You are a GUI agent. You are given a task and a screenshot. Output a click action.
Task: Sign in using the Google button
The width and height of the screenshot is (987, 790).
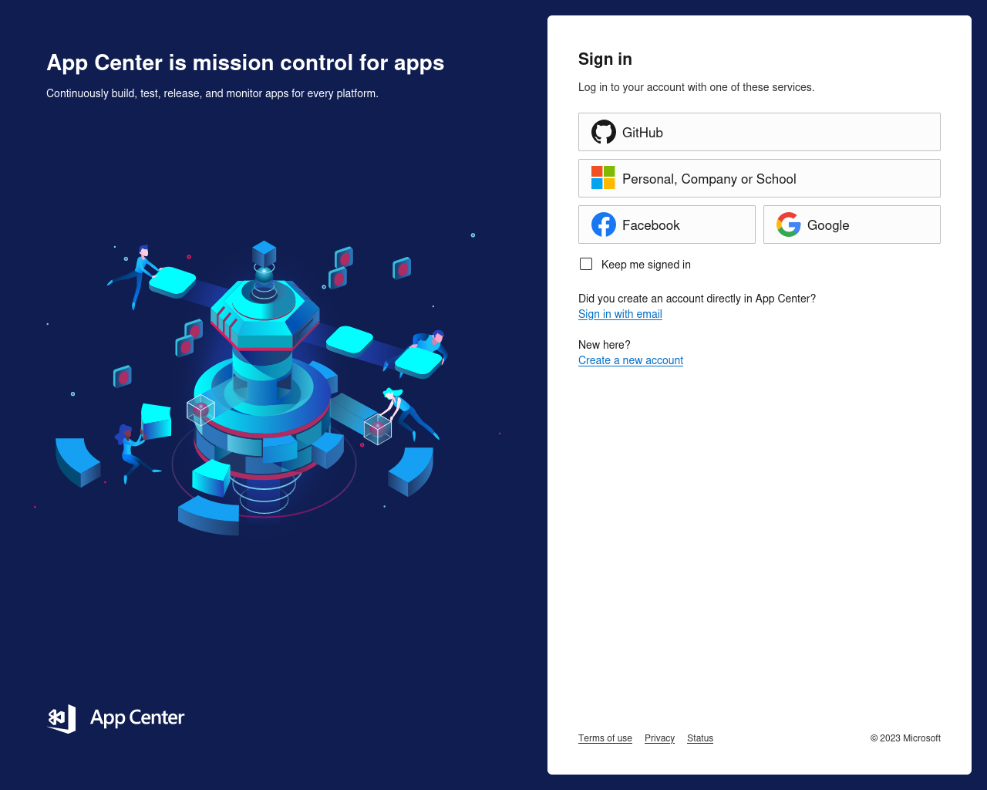[x=852, y=225]
